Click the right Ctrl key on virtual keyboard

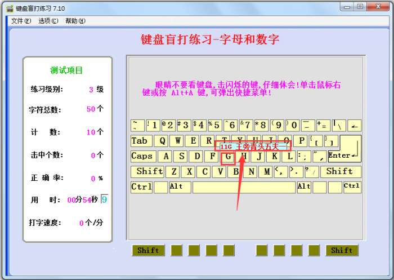pyautogui.click(x=352, y=187)
